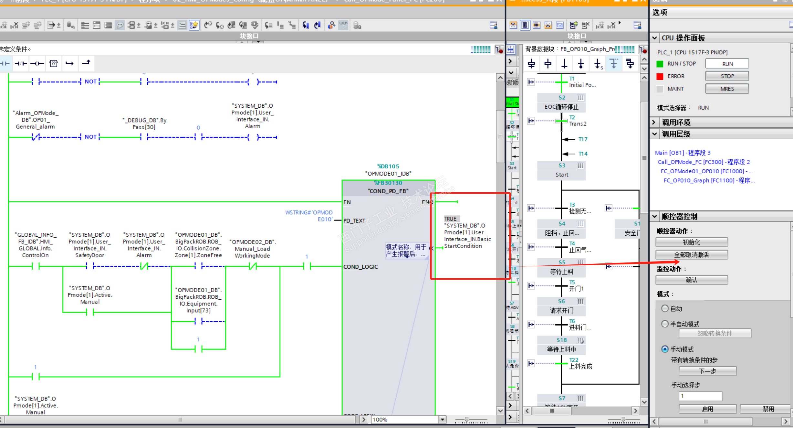Screen dimensions: 793x428
Task: Collapse the CPU 操作面板 section
Action: [655, 38]
